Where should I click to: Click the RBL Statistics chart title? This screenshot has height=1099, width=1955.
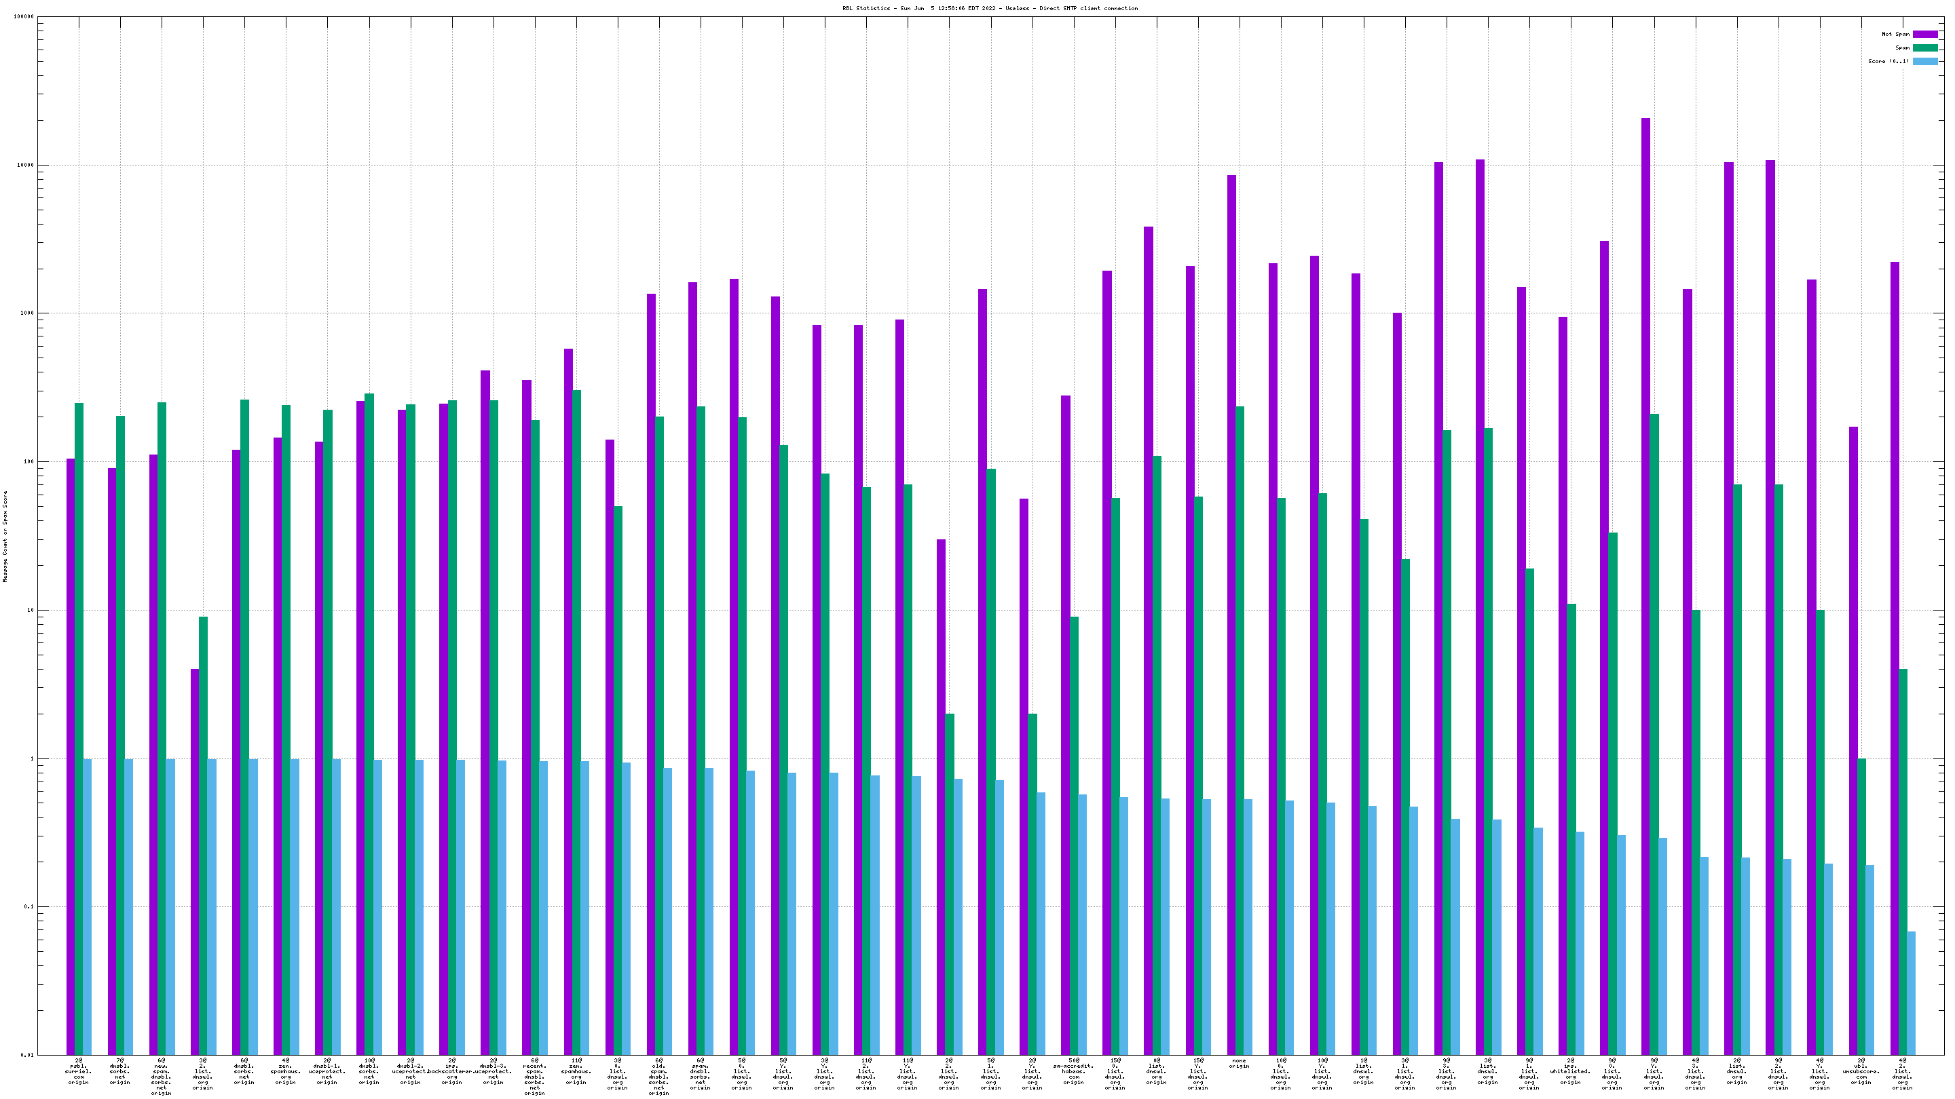click(x=990, y=8)
